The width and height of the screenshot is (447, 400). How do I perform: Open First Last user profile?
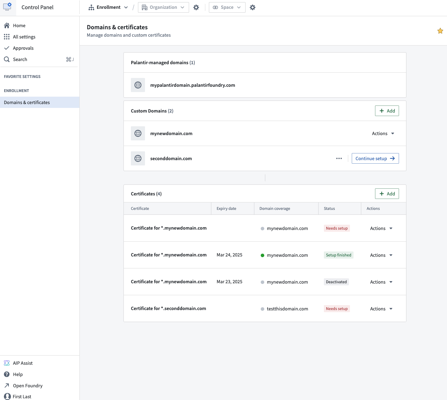40,396
